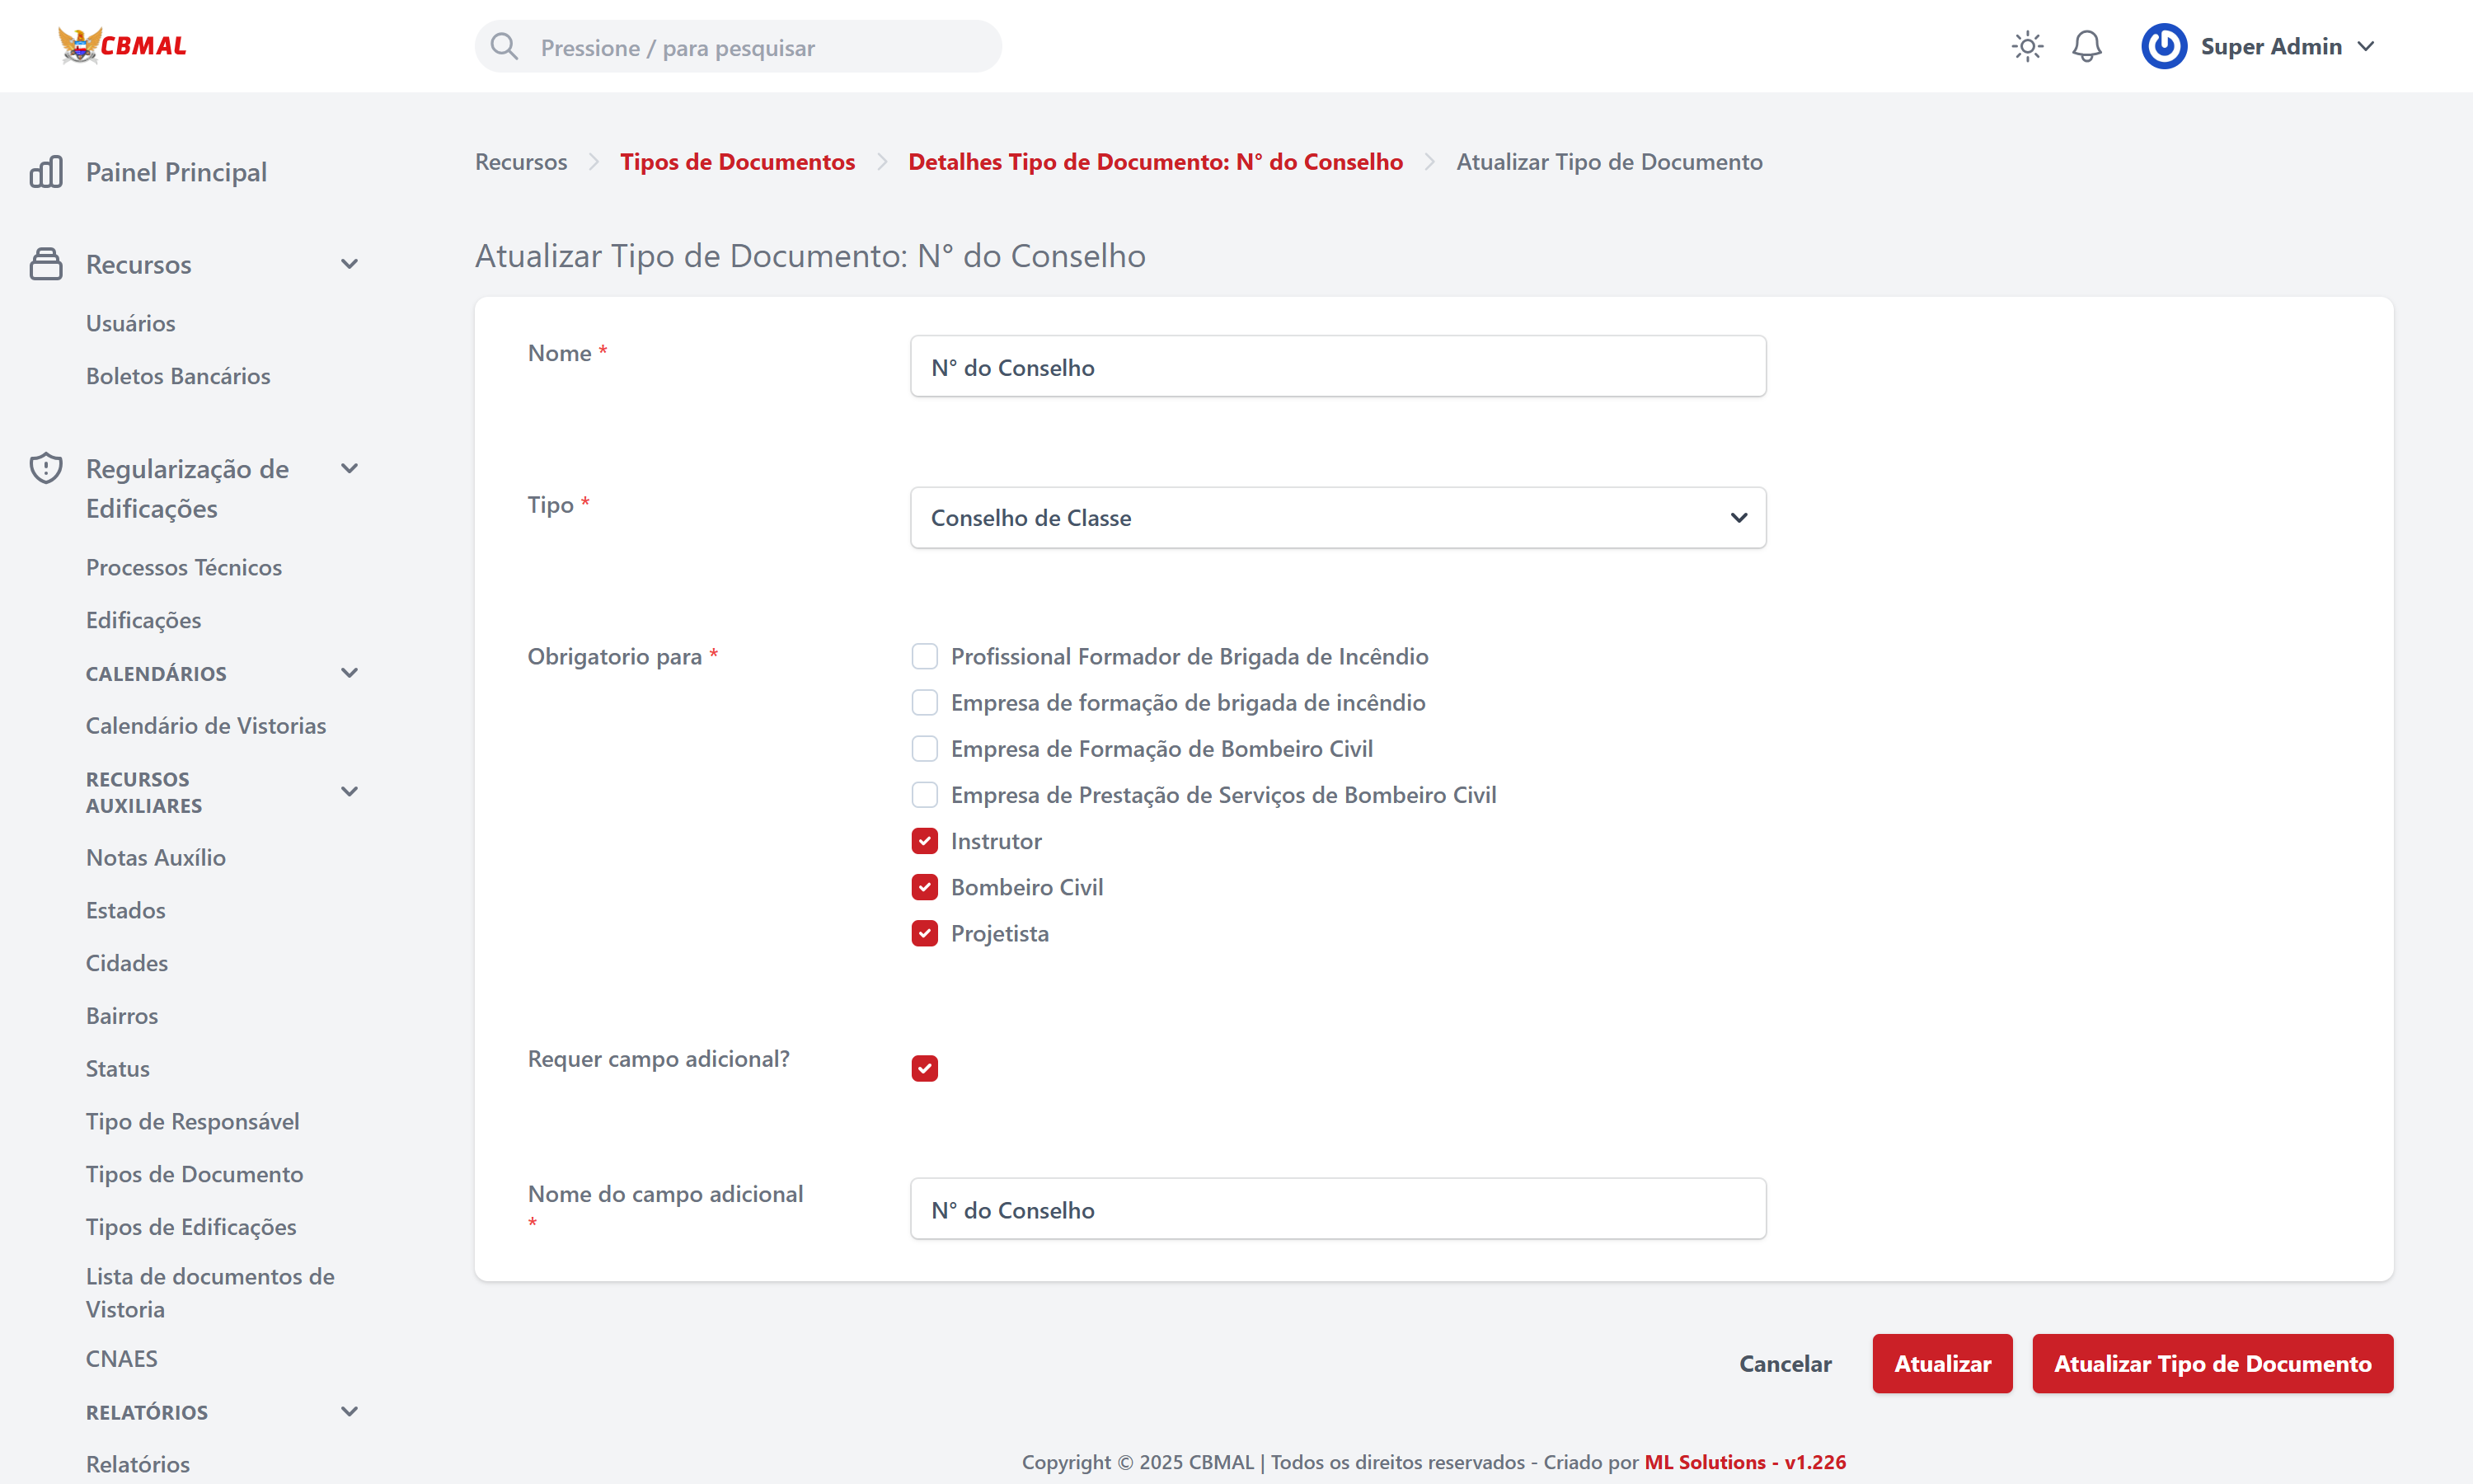This screenshot has width=2473, height=1484.
Task: Toggle the light theme sun icon
Action: 2026,46
